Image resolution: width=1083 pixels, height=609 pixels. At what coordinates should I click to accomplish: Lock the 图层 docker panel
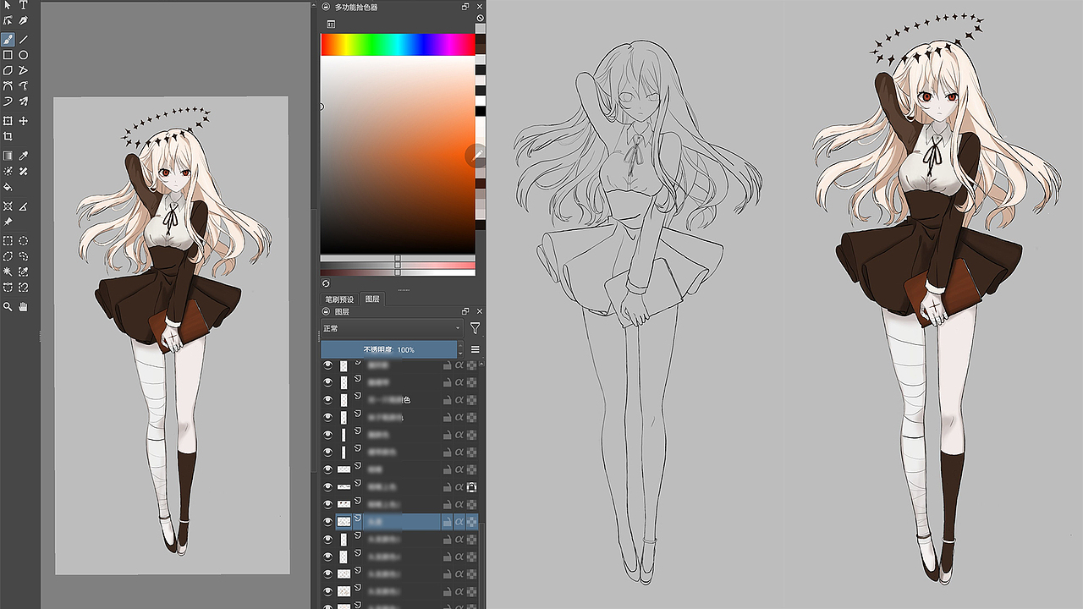coord(327,312)
